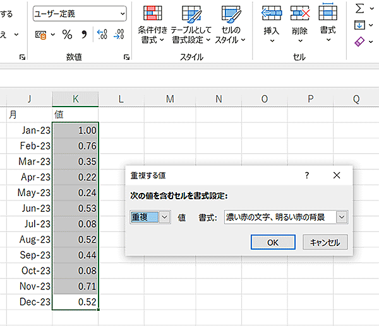This screenshot has width=379, height=326.
Task: Click the キャンセル button
Action: pyautogui.click(x=325, y=242)
